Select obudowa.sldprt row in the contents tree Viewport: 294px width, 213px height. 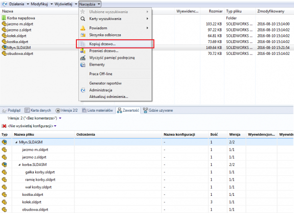coord(147,210)
